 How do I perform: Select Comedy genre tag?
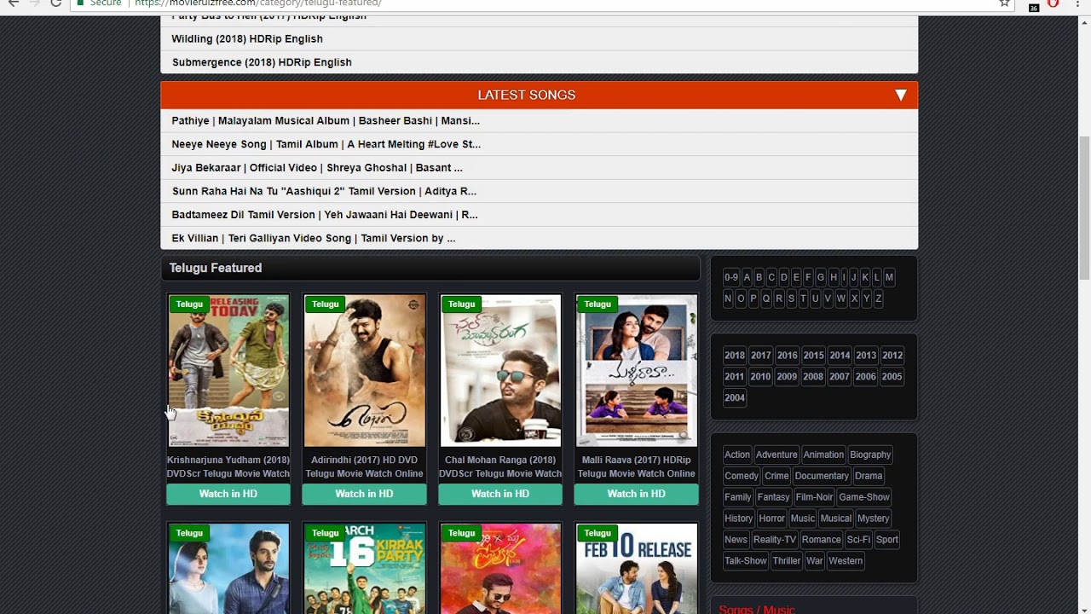coord(742,477)
